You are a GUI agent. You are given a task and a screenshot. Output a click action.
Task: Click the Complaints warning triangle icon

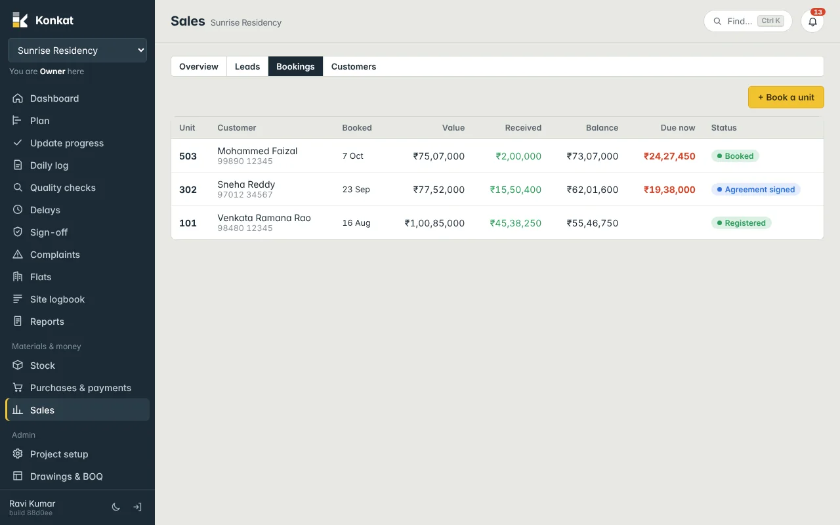pyautogui.click(x=18, y=255)
